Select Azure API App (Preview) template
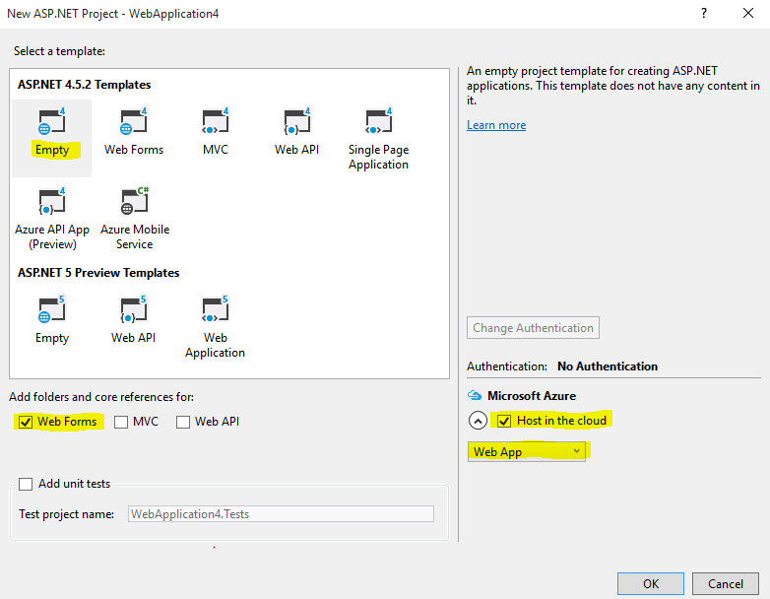This screenshot has height=599, width=770. pos(52,203)
